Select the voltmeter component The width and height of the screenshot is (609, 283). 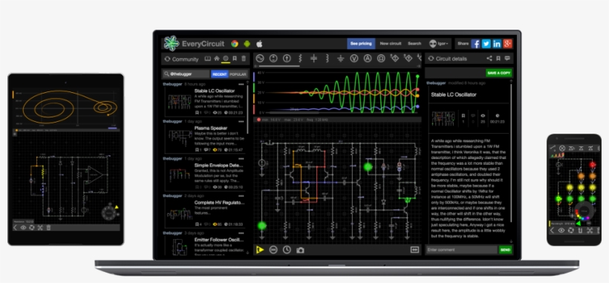(x=354, y=59)
